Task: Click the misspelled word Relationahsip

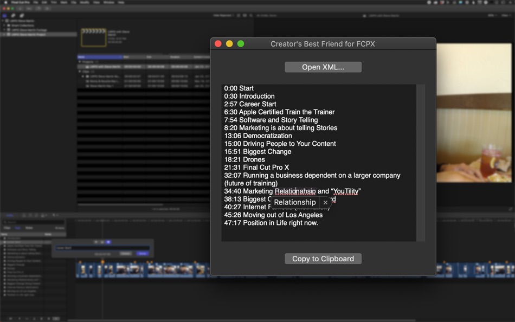Action: tap(295, 191)
